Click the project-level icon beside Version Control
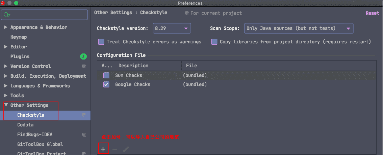The width and height of the screenshot is (383, 155). pyautogui.click(x=84, y=66)
